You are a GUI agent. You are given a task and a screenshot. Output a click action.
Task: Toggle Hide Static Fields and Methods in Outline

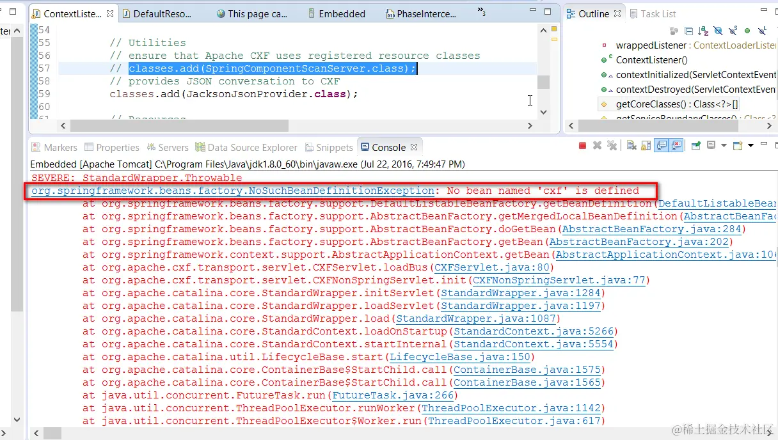(733, 31)
